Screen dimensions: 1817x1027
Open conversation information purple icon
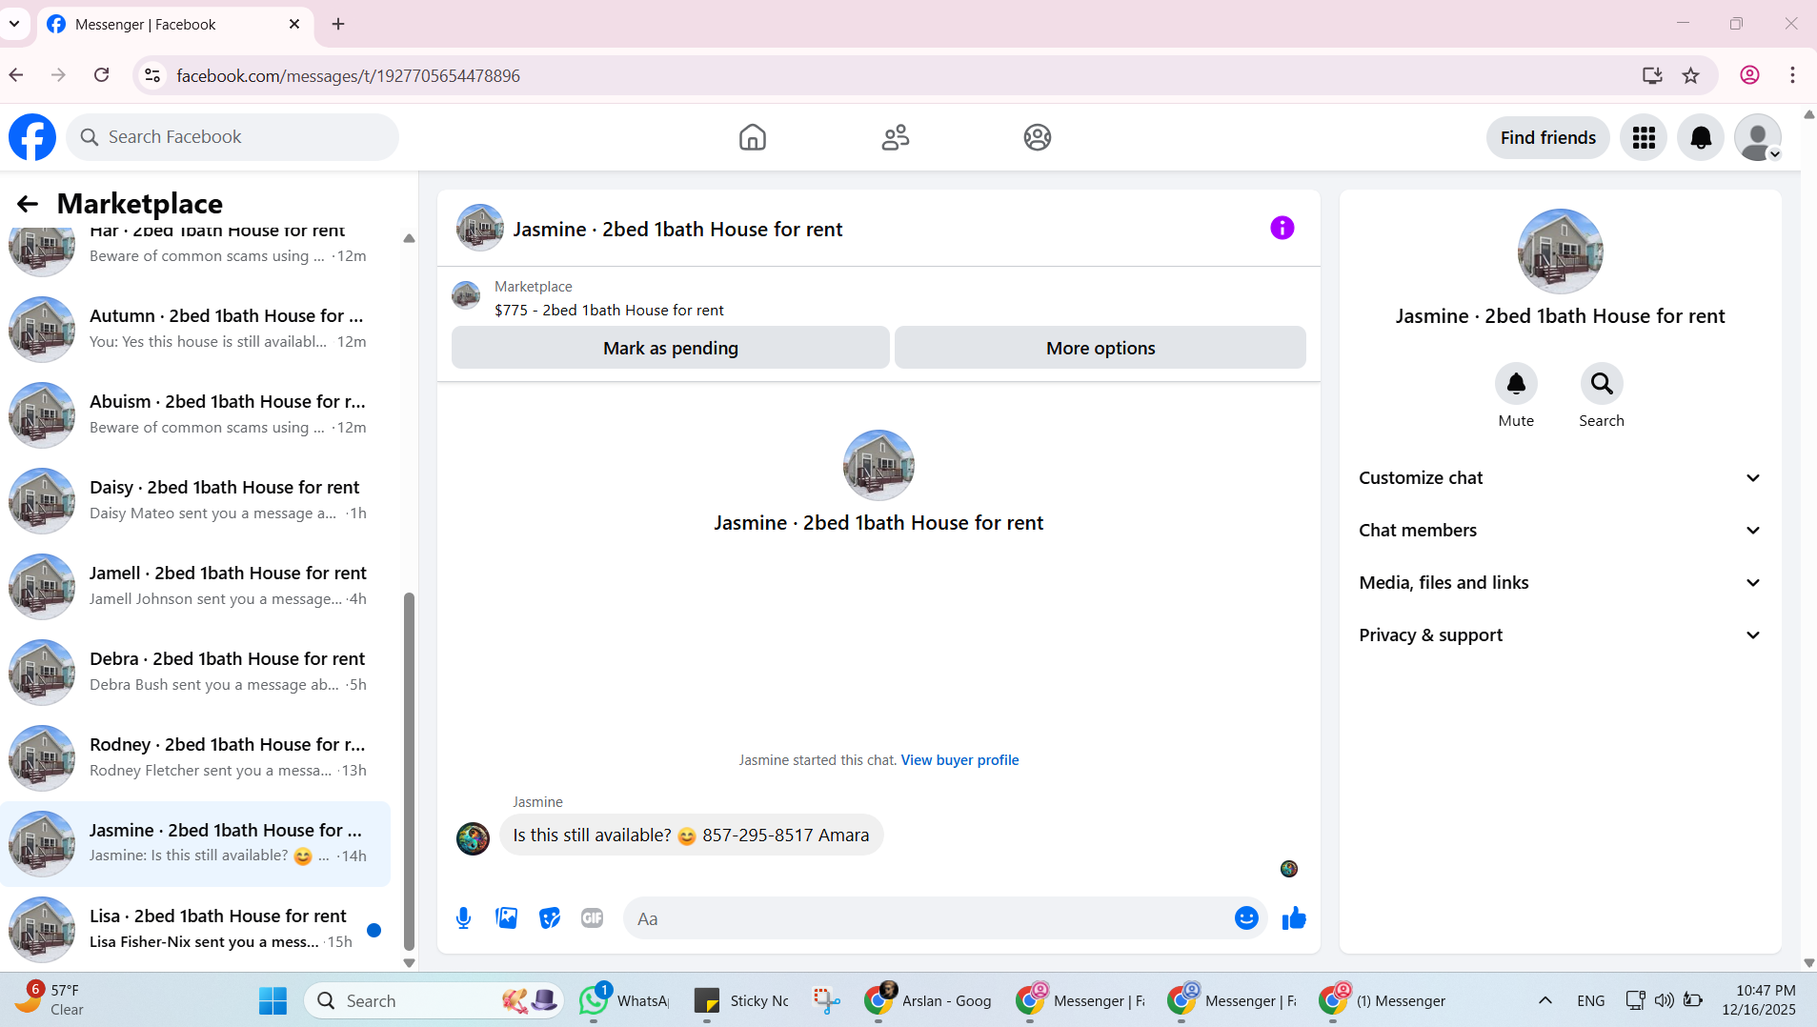pyautogui.click(x=1282, y=228)
